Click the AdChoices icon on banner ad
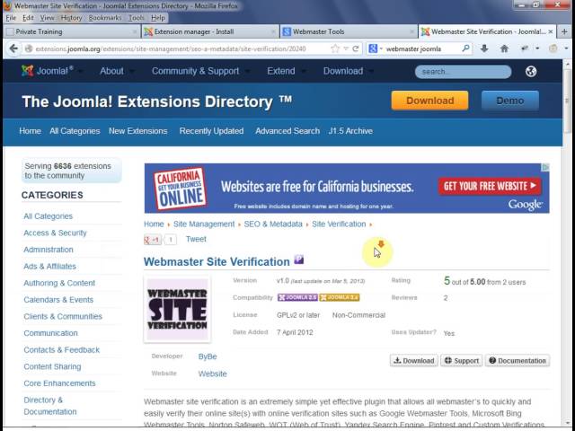Viewport: 575px width, 431px height. coord(545,167)
